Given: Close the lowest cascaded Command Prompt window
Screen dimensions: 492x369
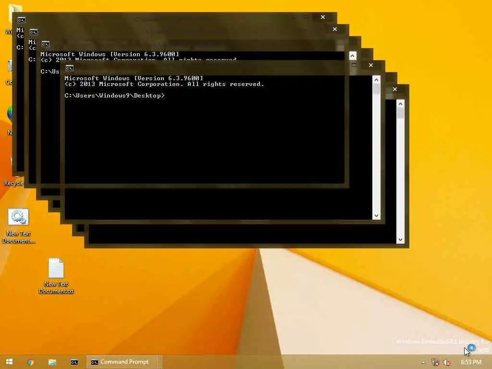Looking at the screenshot, I should [395, 89].
